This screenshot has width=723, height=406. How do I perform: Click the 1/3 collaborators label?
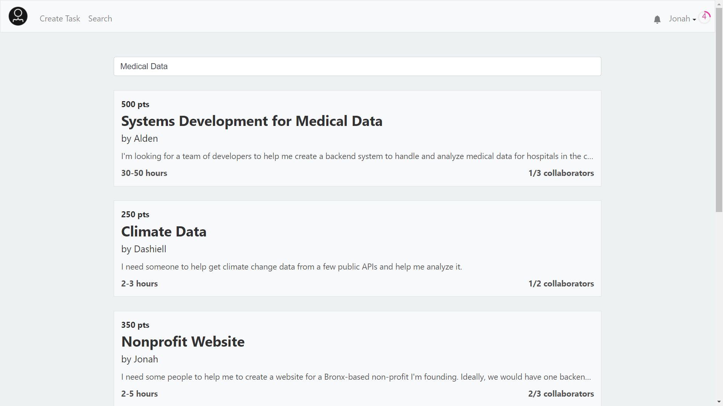pos(561,173)
